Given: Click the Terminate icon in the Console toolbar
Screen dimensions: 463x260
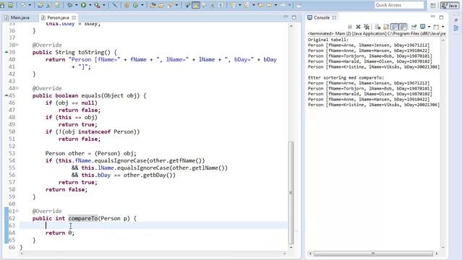Looking at the screenshot, I should [350, 27].
